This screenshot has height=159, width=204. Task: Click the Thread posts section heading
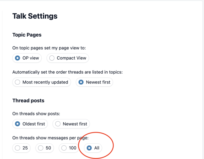click(x=28, y=101)
